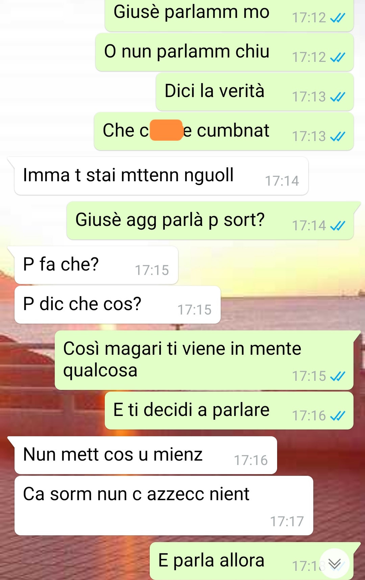This screenshot has width=365, height=580.
Task: Click ticks on 'Giusè agg parlà p sort?' message
Action: click(x=338, y=226)
